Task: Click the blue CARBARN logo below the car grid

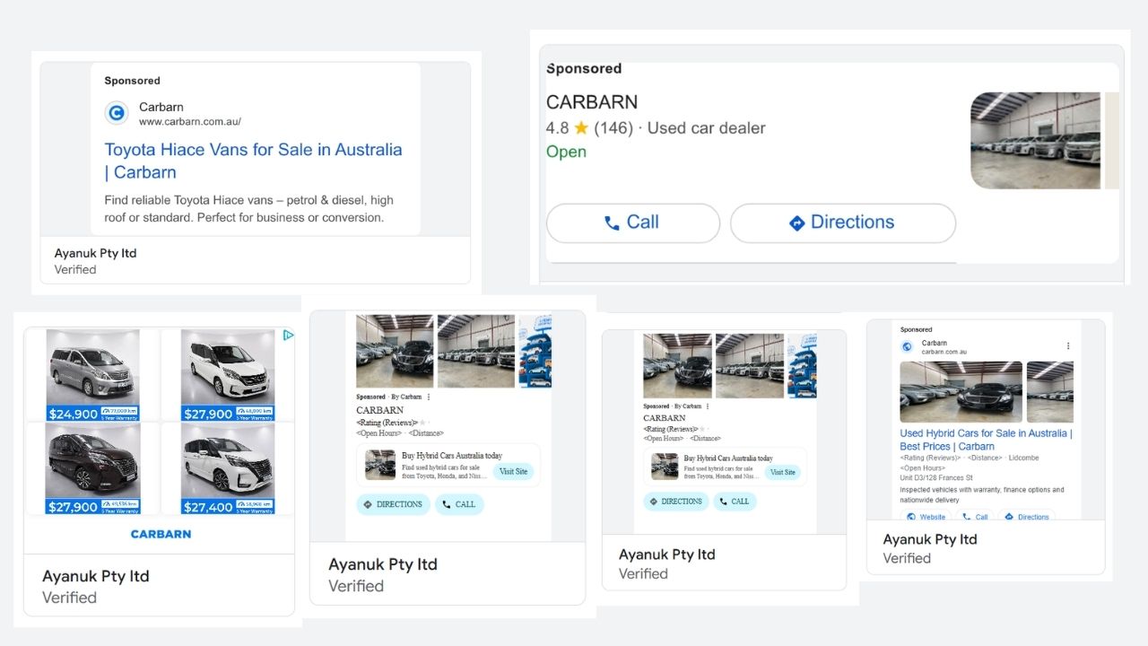Action: click(x=161, y=534)
